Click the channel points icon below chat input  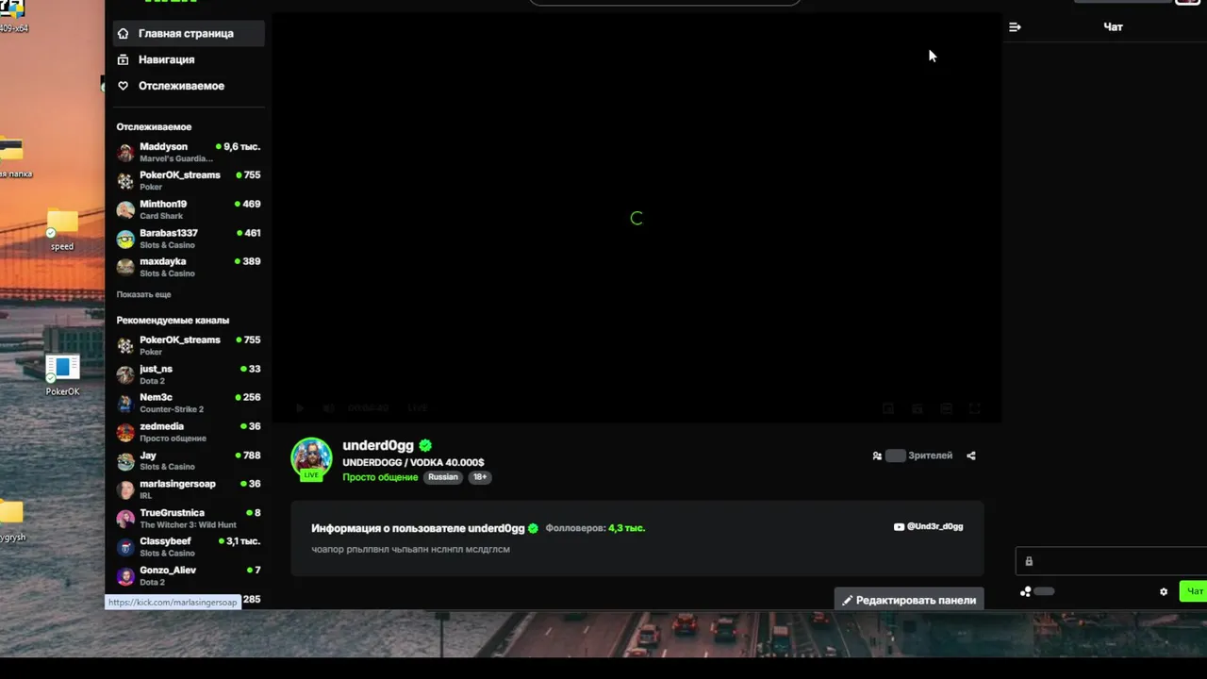pos(1026,591)
